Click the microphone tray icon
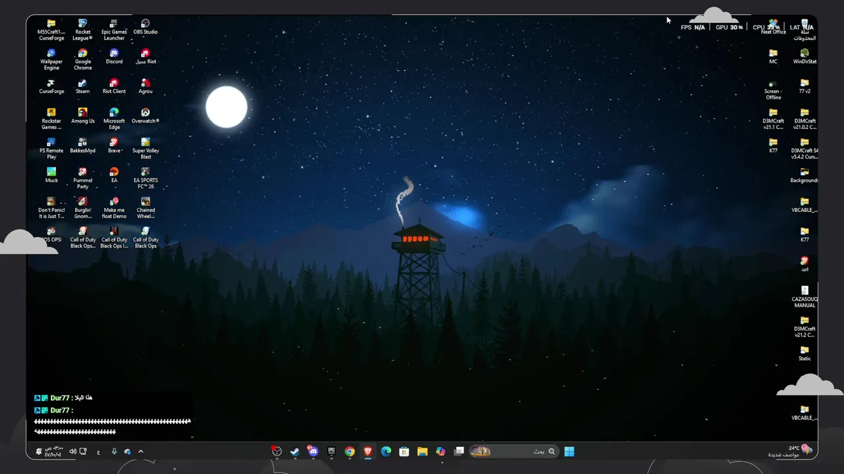 click(x=114, y=452)
